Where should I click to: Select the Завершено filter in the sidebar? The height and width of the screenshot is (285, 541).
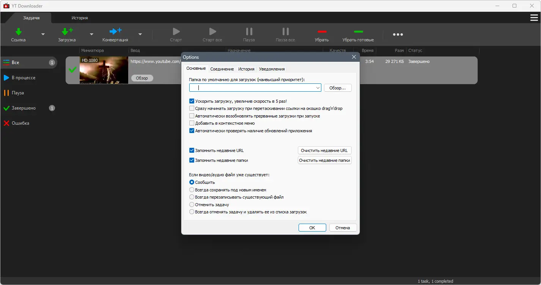[25, 108]
